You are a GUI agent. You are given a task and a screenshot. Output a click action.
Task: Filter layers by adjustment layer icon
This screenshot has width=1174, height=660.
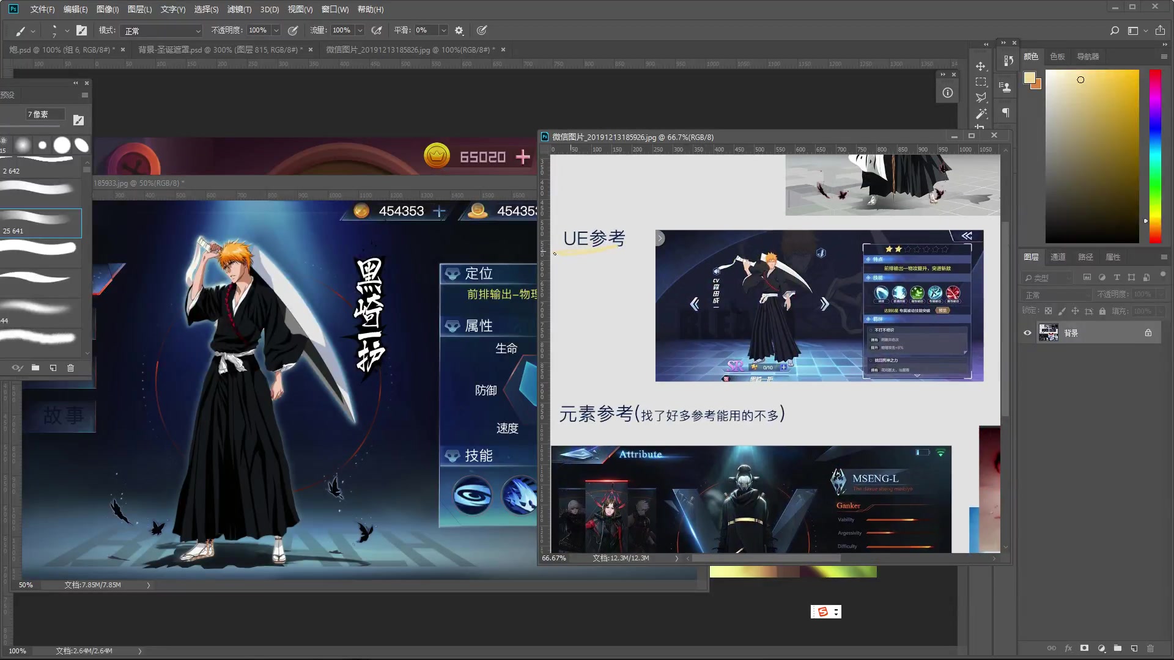[1102, 277]
